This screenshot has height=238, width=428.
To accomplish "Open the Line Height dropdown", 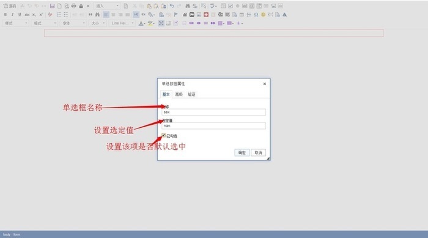I will (122, 23).
